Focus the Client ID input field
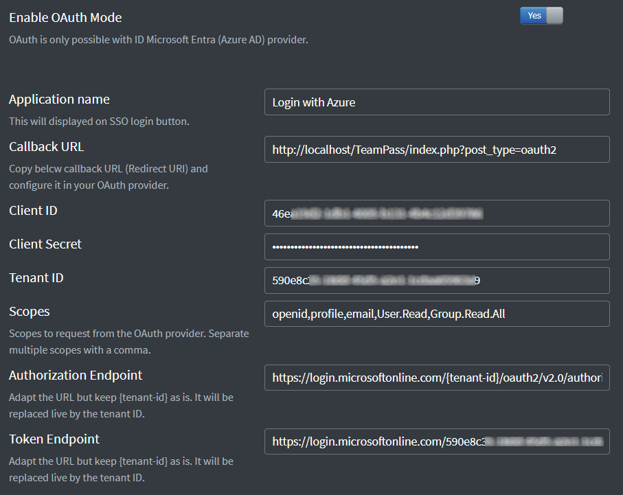The width and height of the screenshot is (623, 495). 437,214
